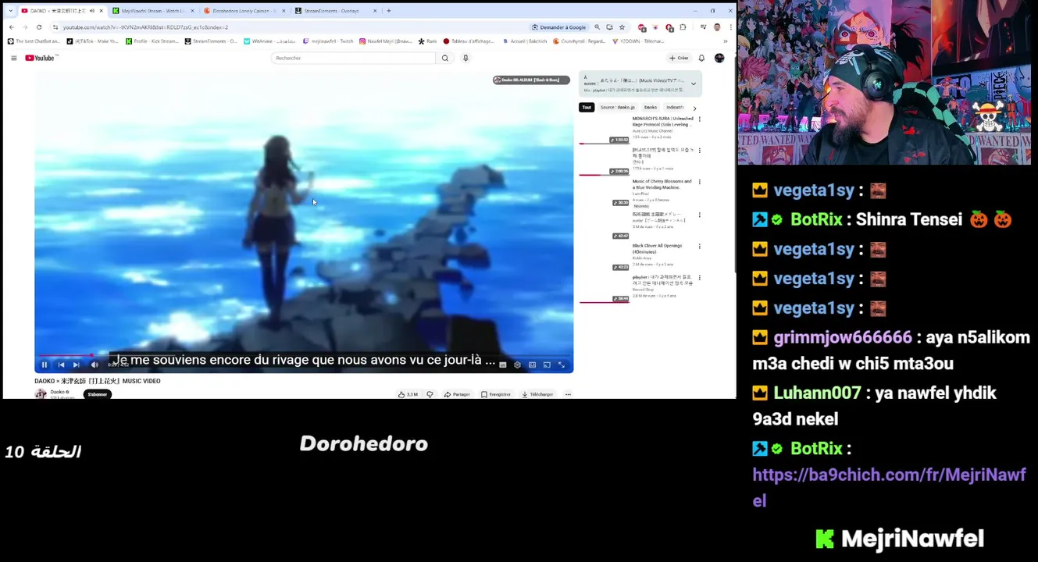Screen dimensions: 1038x562
Task: Like the video (3,3 M)
Action: pos(408,394)
